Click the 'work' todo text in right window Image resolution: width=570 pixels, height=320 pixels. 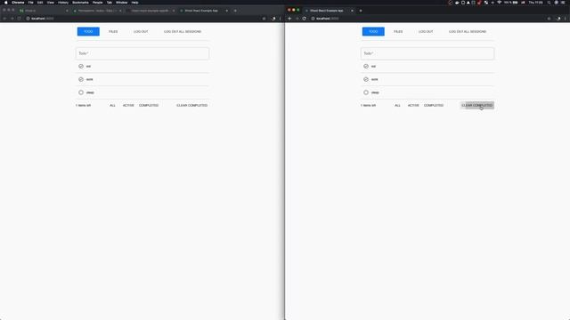[374, 79]
